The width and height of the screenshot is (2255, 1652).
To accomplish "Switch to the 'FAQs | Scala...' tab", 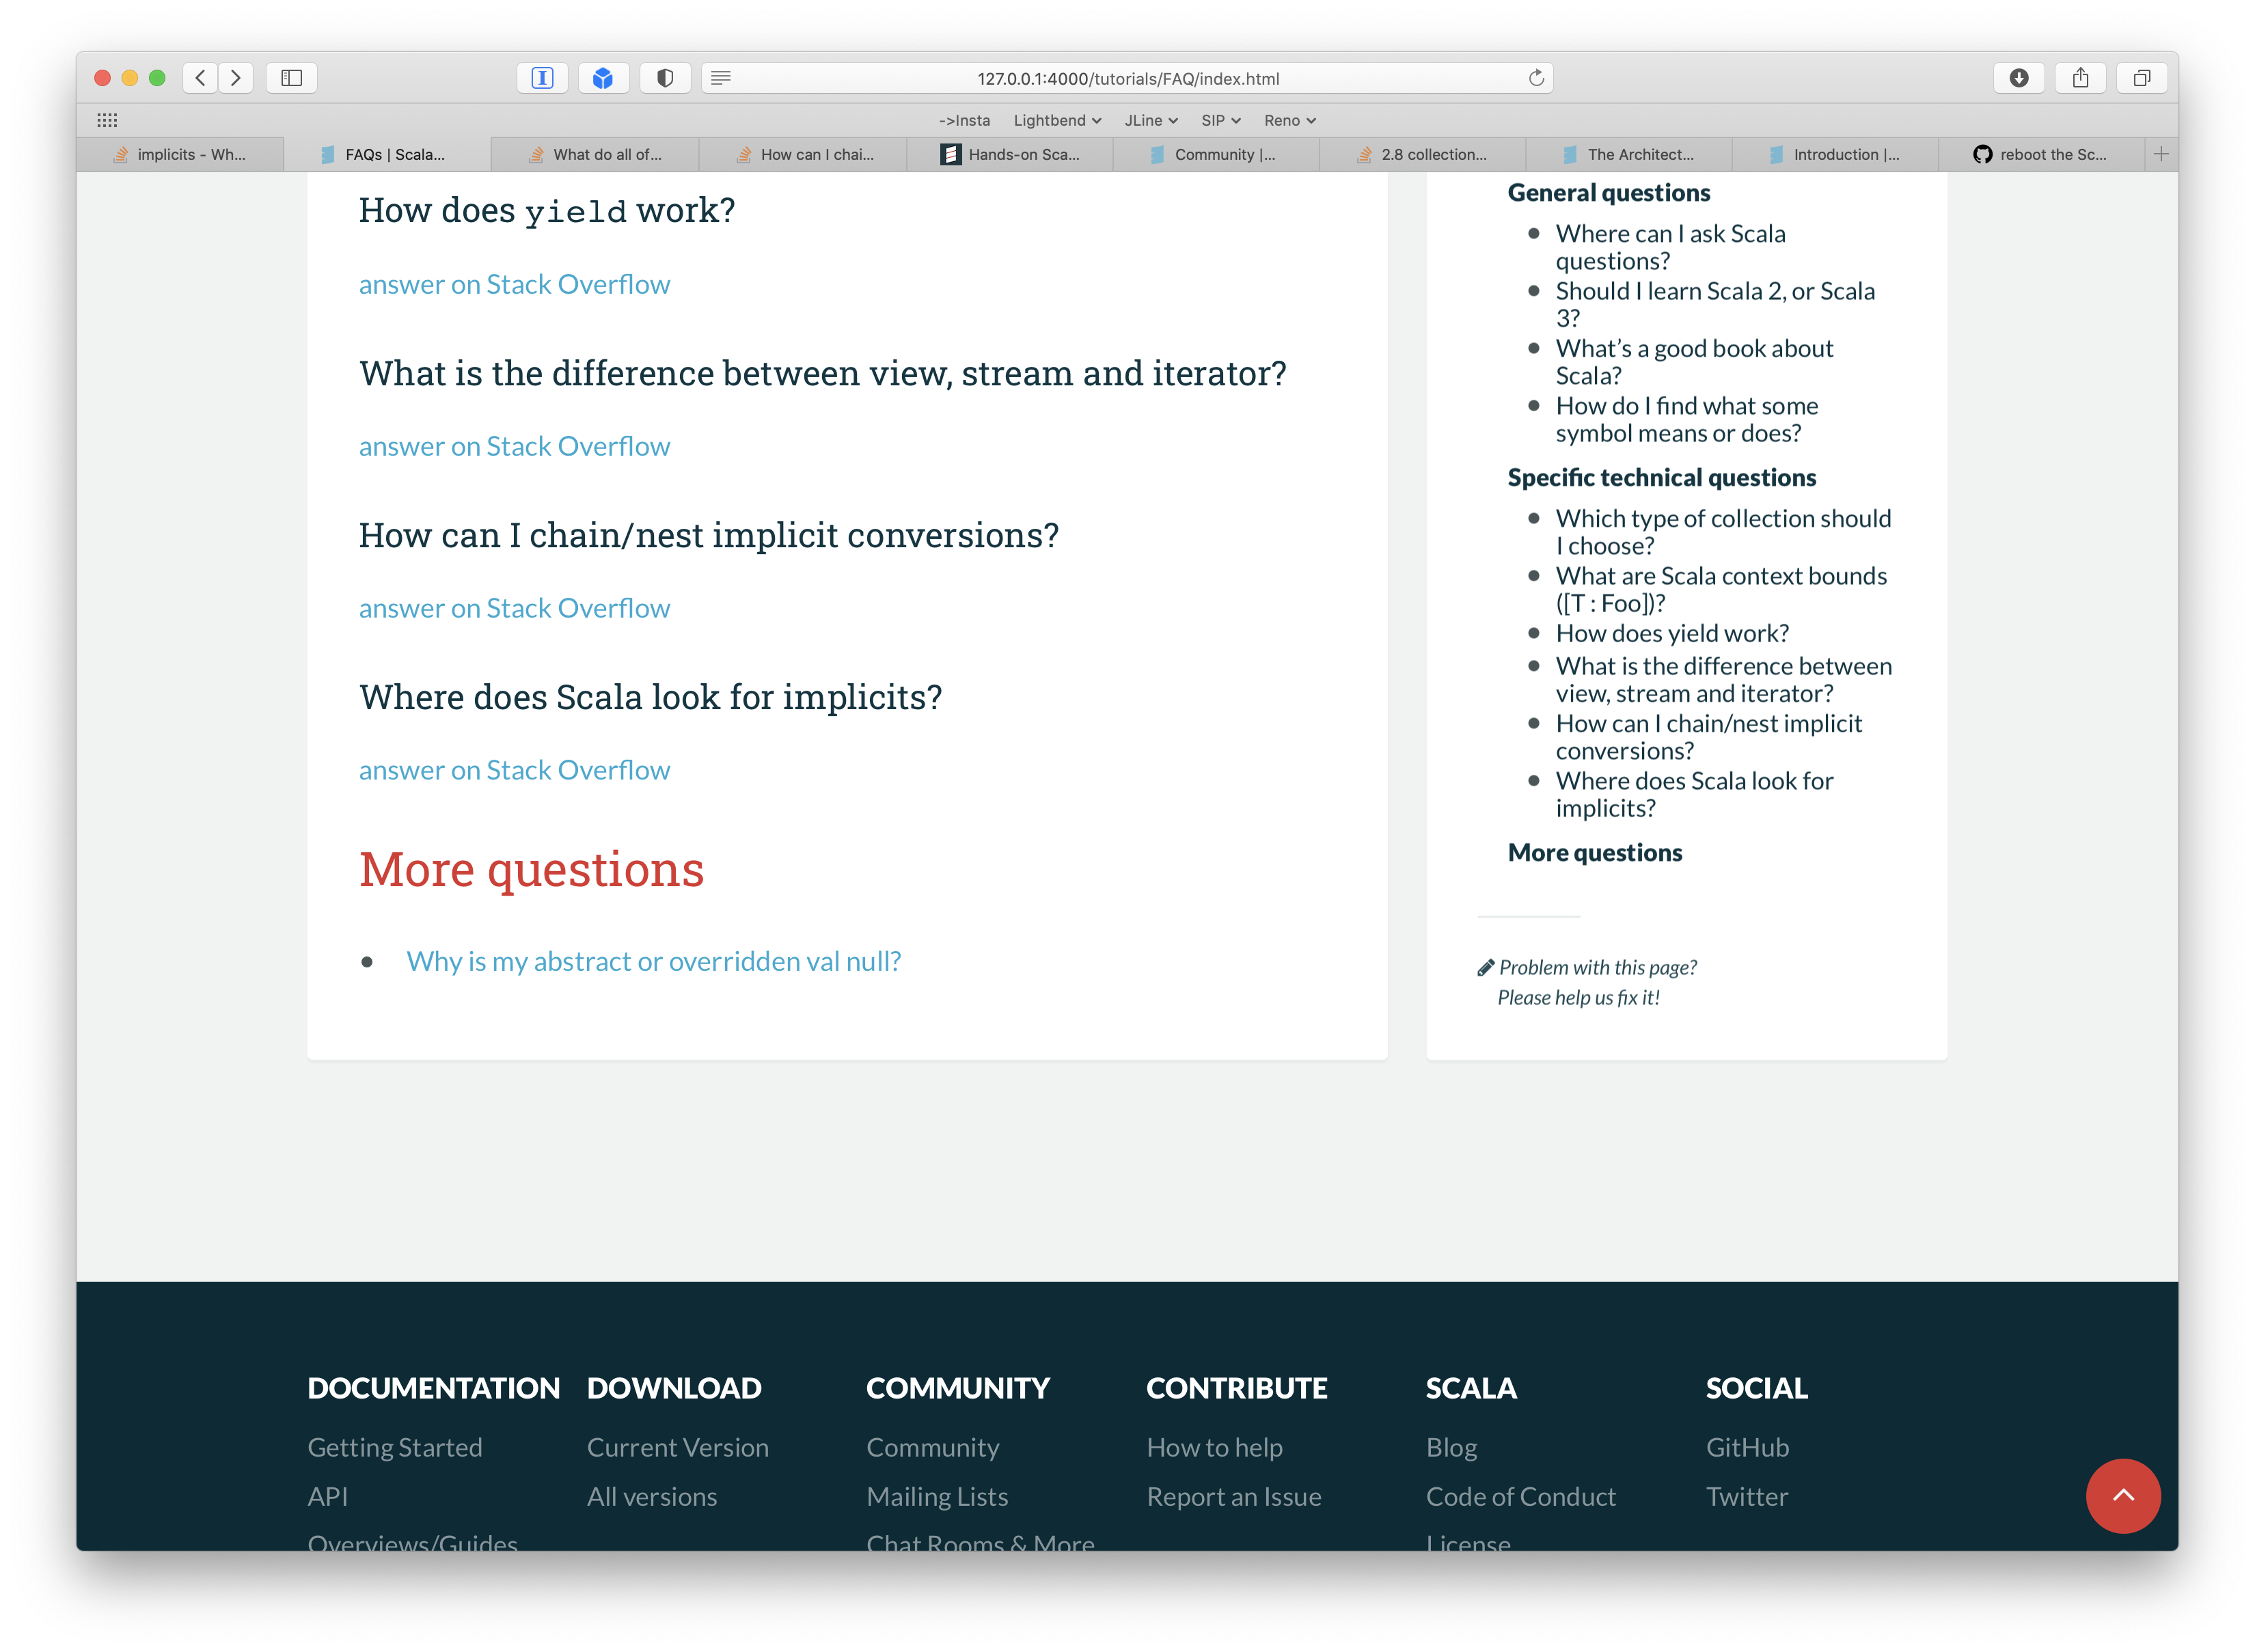I will [387, 154].
